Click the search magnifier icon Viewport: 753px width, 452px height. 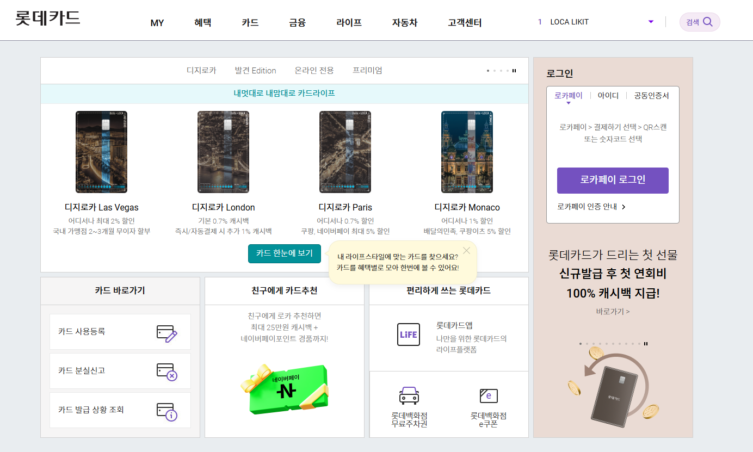pyautogui.click(x=708, y=22)
